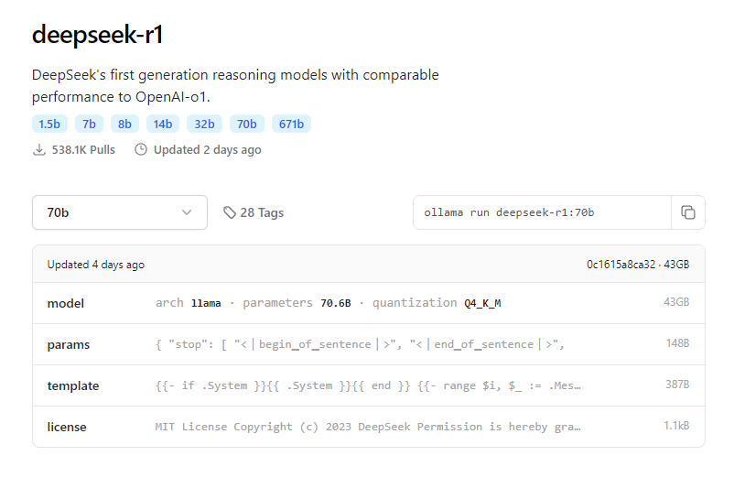Click the ollama run command field
Screen dimensions: 734x488
(542, 212)
